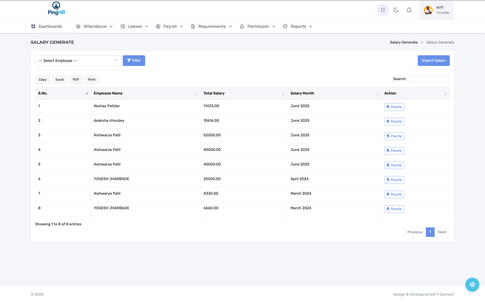Open settings gear floating button
The width and height of the screenshot is (485, 303).
point(472,285)
